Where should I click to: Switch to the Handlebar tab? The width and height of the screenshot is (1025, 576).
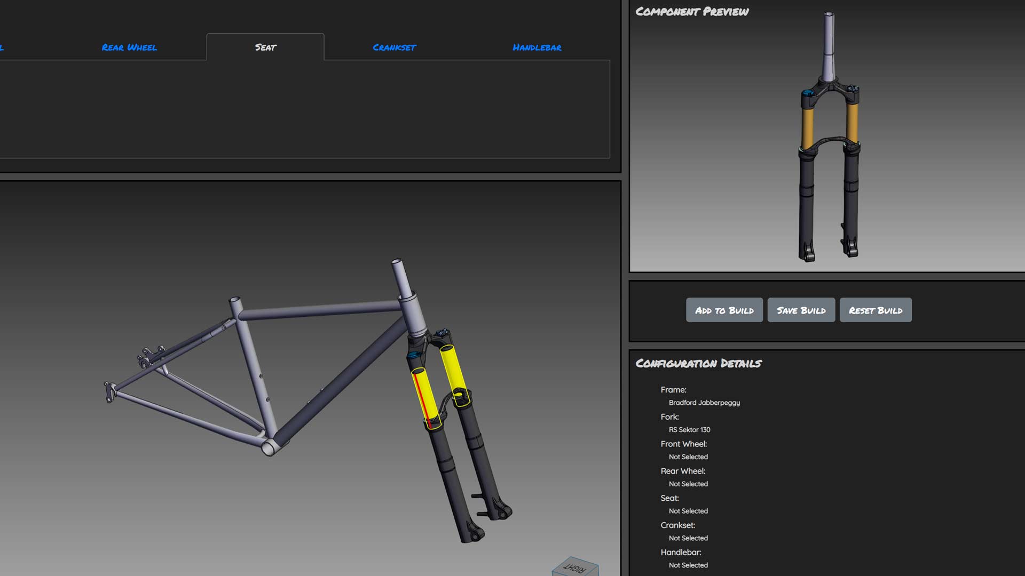coord(537,47)
